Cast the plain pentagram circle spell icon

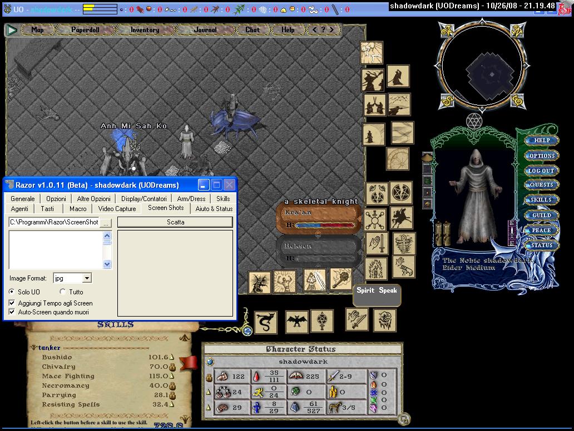(400, 193)
